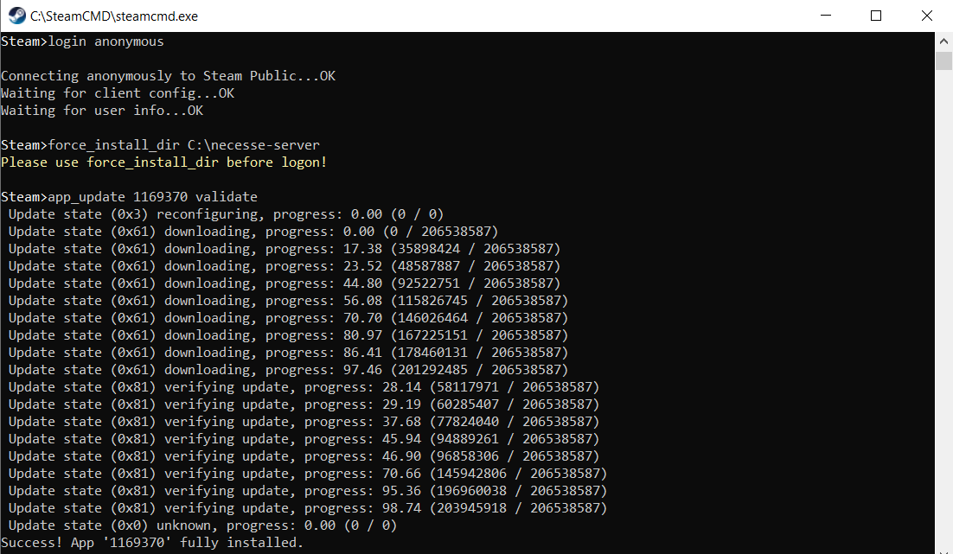Image resolution: width=953 pixels, height=554 pixels.
Task: Click the '(0x3) reconfiguring' update line
Action: tap(226, 214)
